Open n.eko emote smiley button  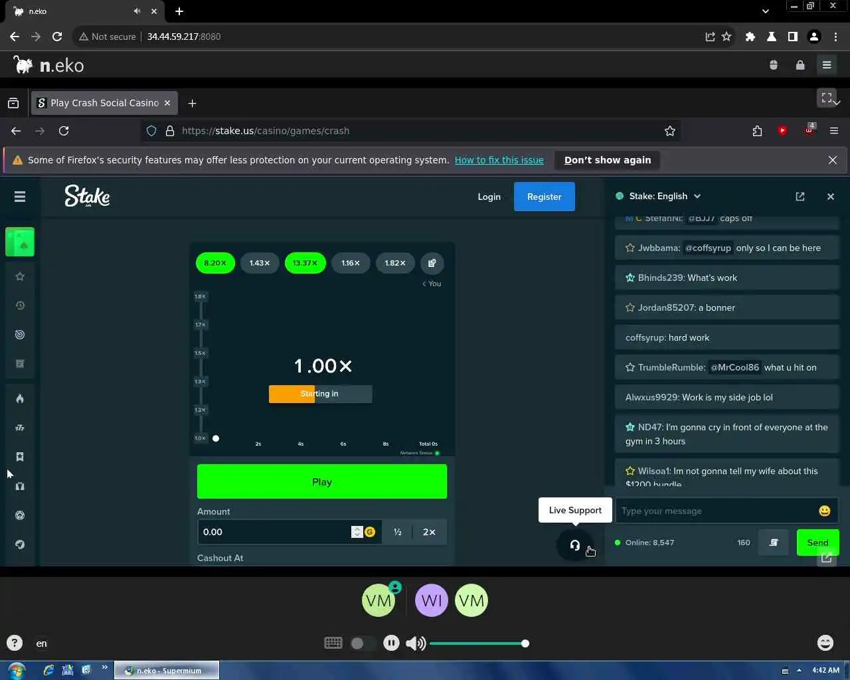pos(825,643)
